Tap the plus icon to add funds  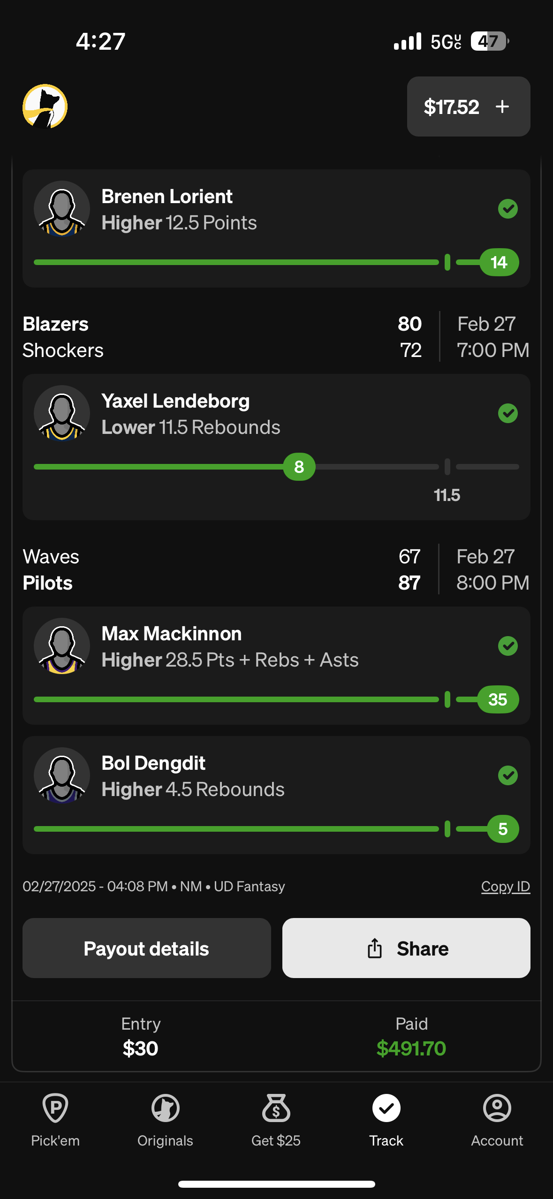click(x=502, y=106)
